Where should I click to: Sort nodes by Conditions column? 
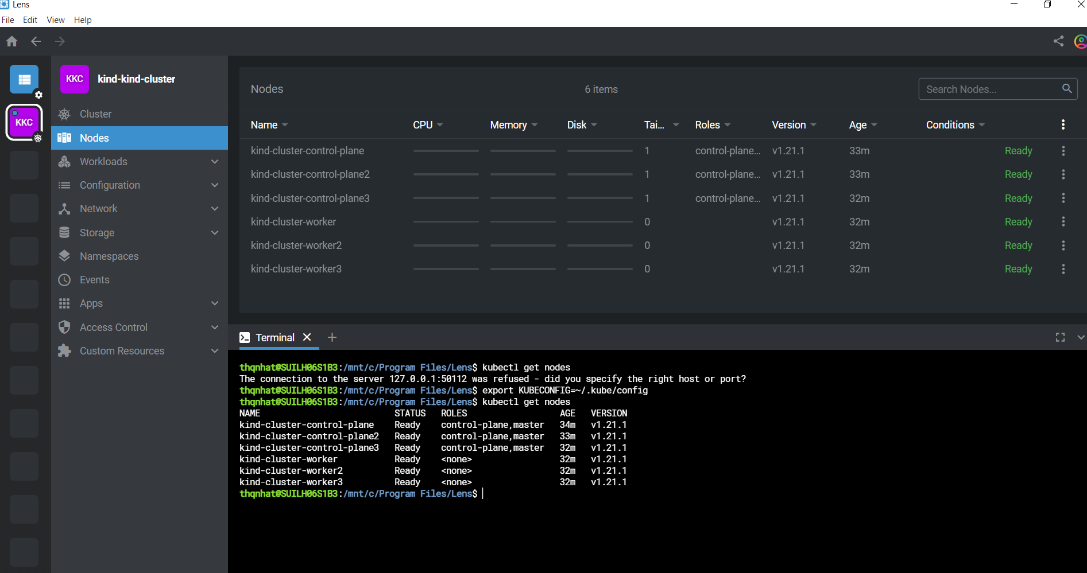[956, 125]
